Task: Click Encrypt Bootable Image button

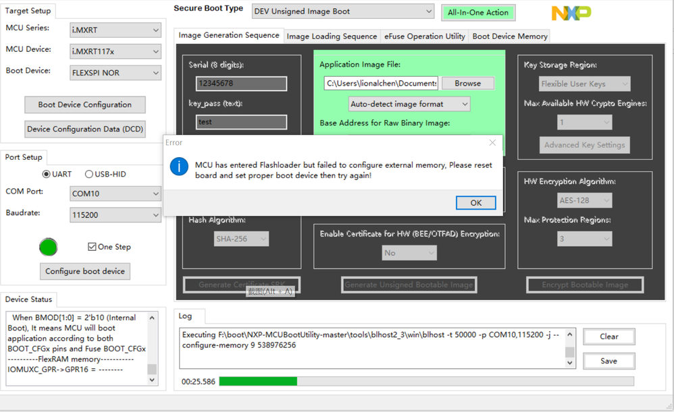Action: tap(585, 285)
